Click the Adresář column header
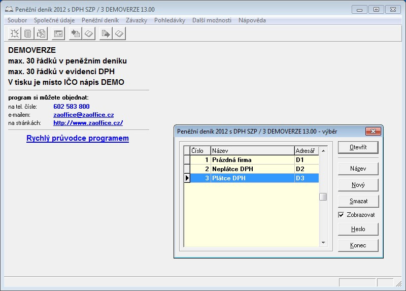Image resolution: width=406 pixels, height=291 pixels. coord(307,150)
